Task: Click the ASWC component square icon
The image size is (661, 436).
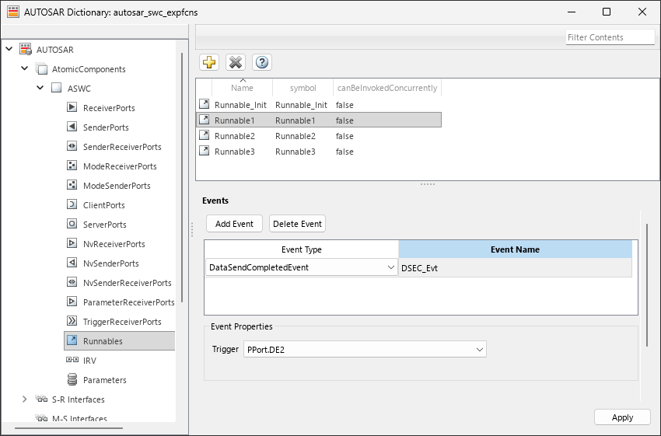Action: (x=57, y=88)
